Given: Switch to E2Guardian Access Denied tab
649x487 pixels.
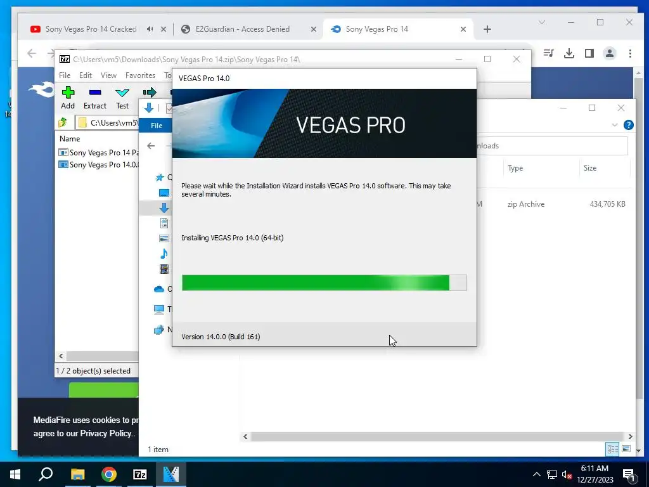Looking at the screenshot, I should pyautogui.click(x=243, y=29).
